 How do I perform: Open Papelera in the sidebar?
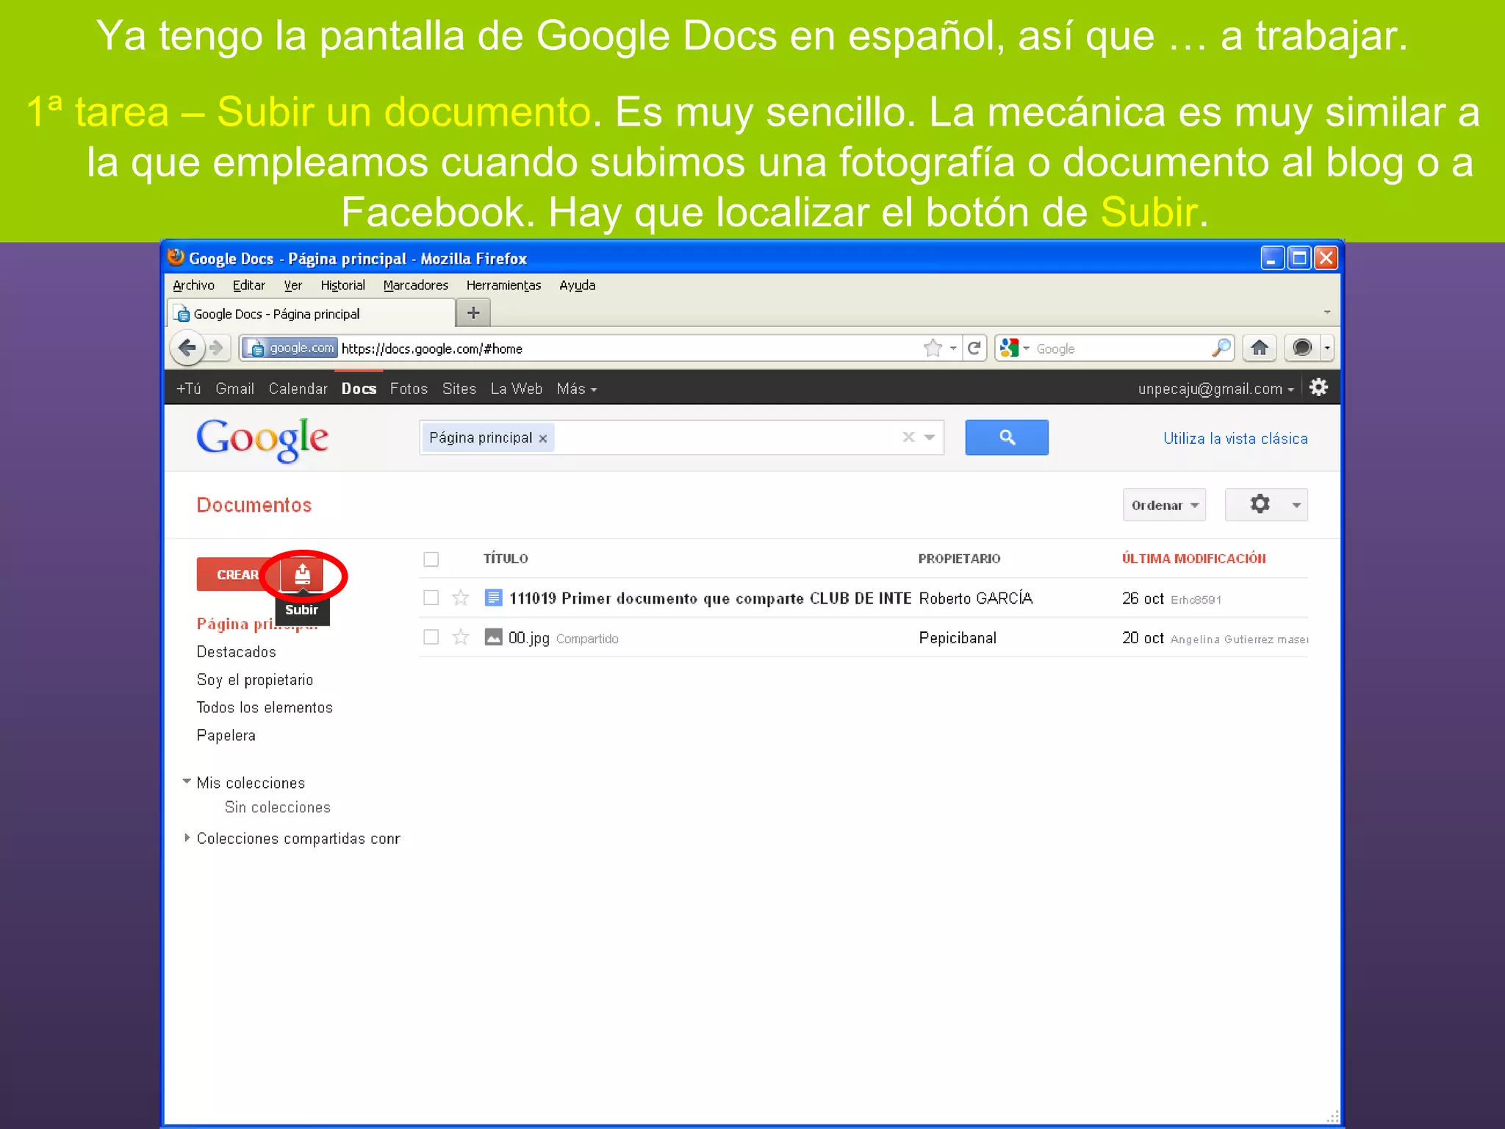pyautogui.click(x=226, y=736)
